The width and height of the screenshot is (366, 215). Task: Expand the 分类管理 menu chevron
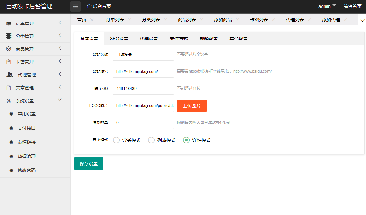60,36
